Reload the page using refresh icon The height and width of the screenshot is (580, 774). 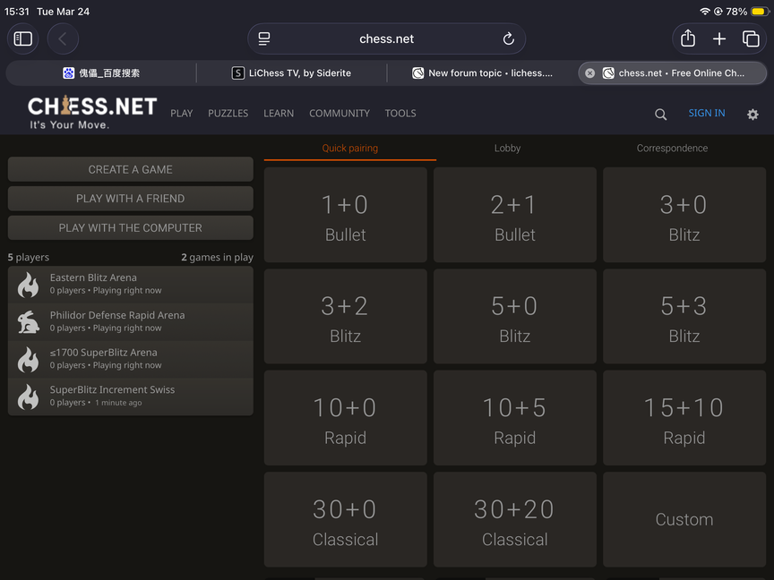pos(508,38)
